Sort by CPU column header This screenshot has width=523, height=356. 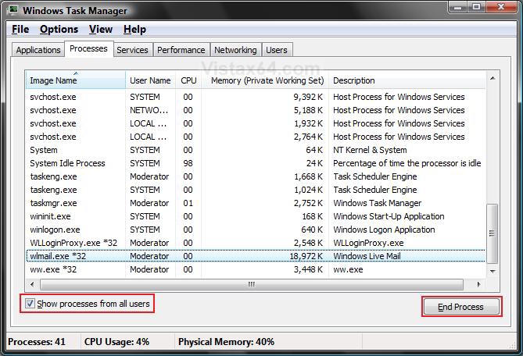(188, 80)
